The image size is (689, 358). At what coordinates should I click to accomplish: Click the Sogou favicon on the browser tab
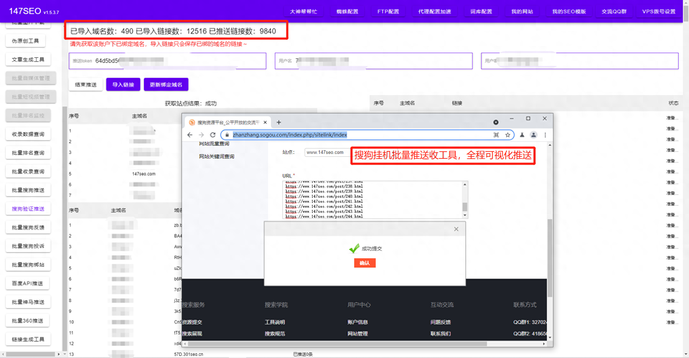(x=192, y=122)
